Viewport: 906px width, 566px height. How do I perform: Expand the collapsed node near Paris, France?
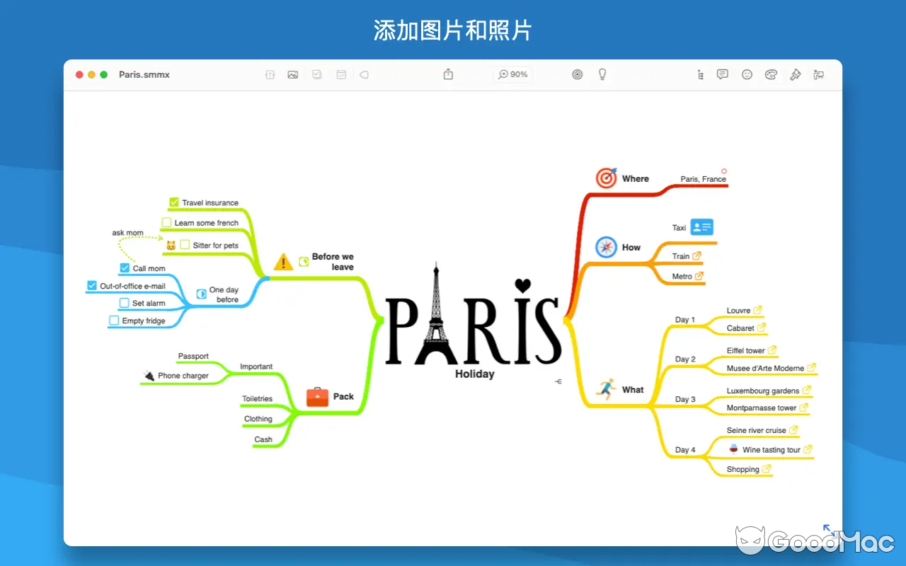click(723, 171)
